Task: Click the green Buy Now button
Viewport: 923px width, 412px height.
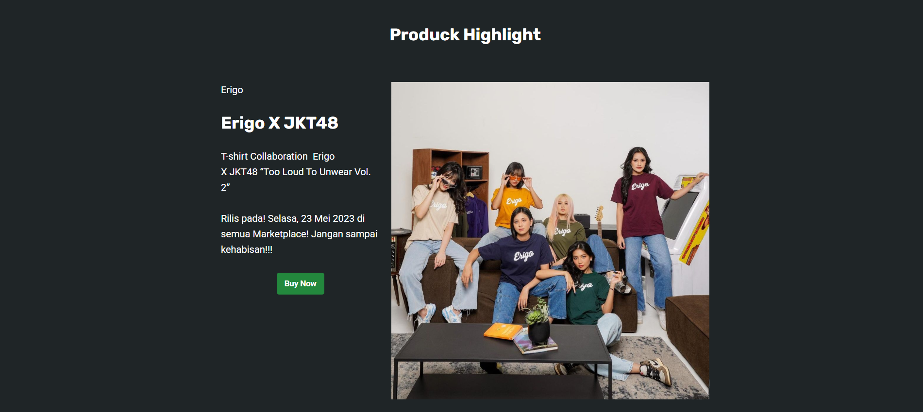Action: (x=300, y=283)
